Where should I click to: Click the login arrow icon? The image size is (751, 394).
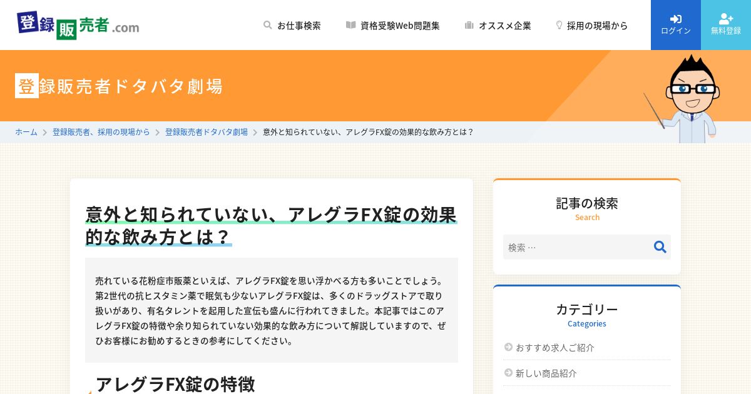[676, 19]
